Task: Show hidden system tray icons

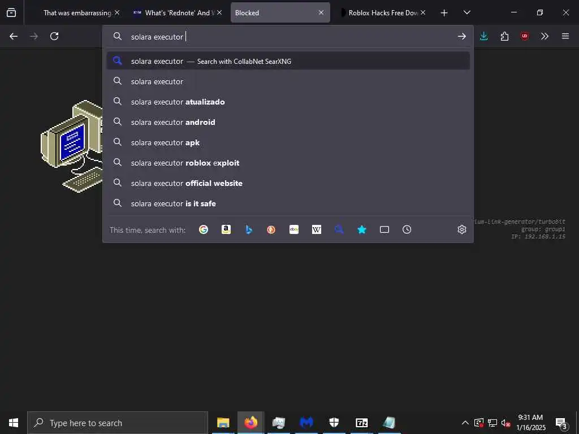Action: 465,423
